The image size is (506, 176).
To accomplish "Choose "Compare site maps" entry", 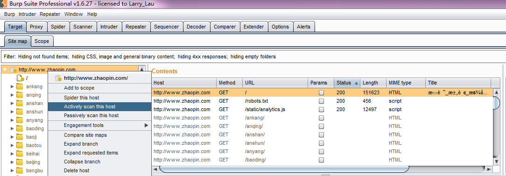I will (x=99, y=135).
